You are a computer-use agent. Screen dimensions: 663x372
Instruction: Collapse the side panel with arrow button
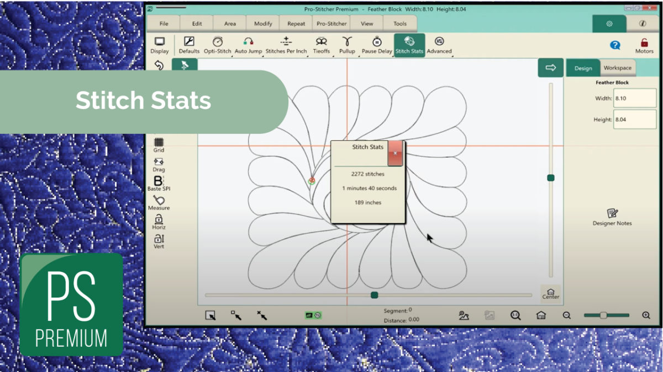[550, 67]
